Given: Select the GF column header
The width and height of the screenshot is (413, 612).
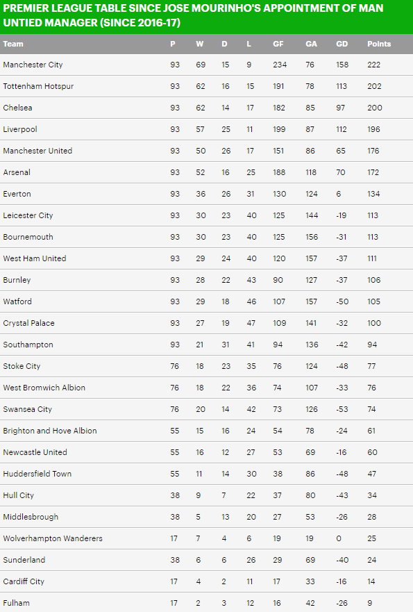Looking at the screenshot, I should 278,44.
